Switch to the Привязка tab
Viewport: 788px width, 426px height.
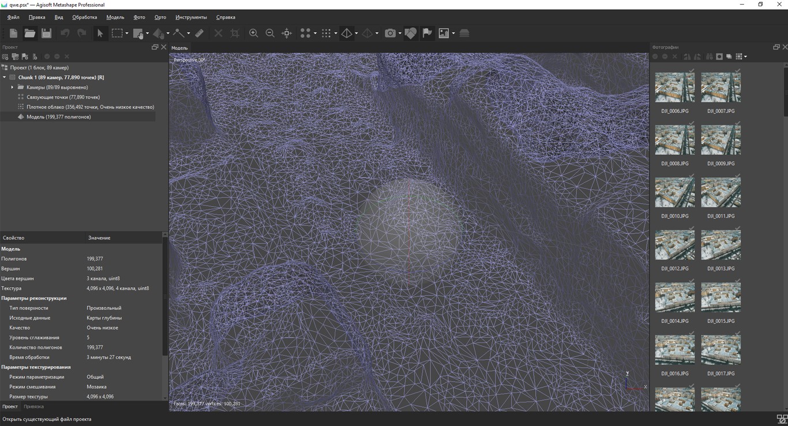click(x=33, y=406)
